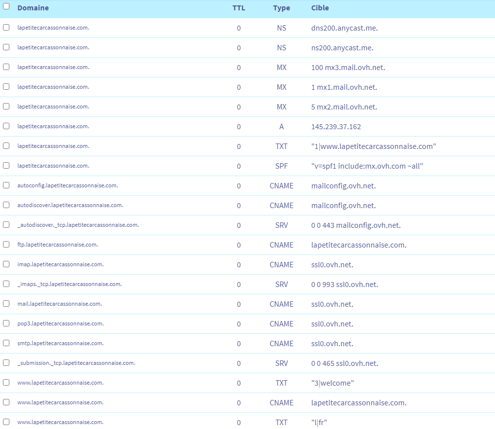This screenshot has height=429, width=495.
Task: Select the A record 145.239.37.162 checkbox
Action: pos(6,126)
